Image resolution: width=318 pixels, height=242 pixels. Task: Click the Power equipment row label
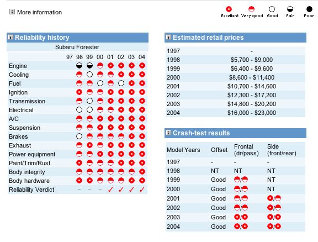32,154
